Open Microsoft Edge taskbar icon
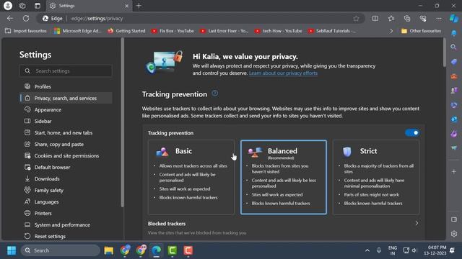Viewport: 462px width, 259px height. coord(156,250)
